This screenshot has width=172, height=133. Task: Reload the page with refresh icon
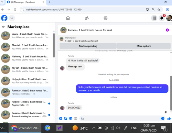pos(15,10)
